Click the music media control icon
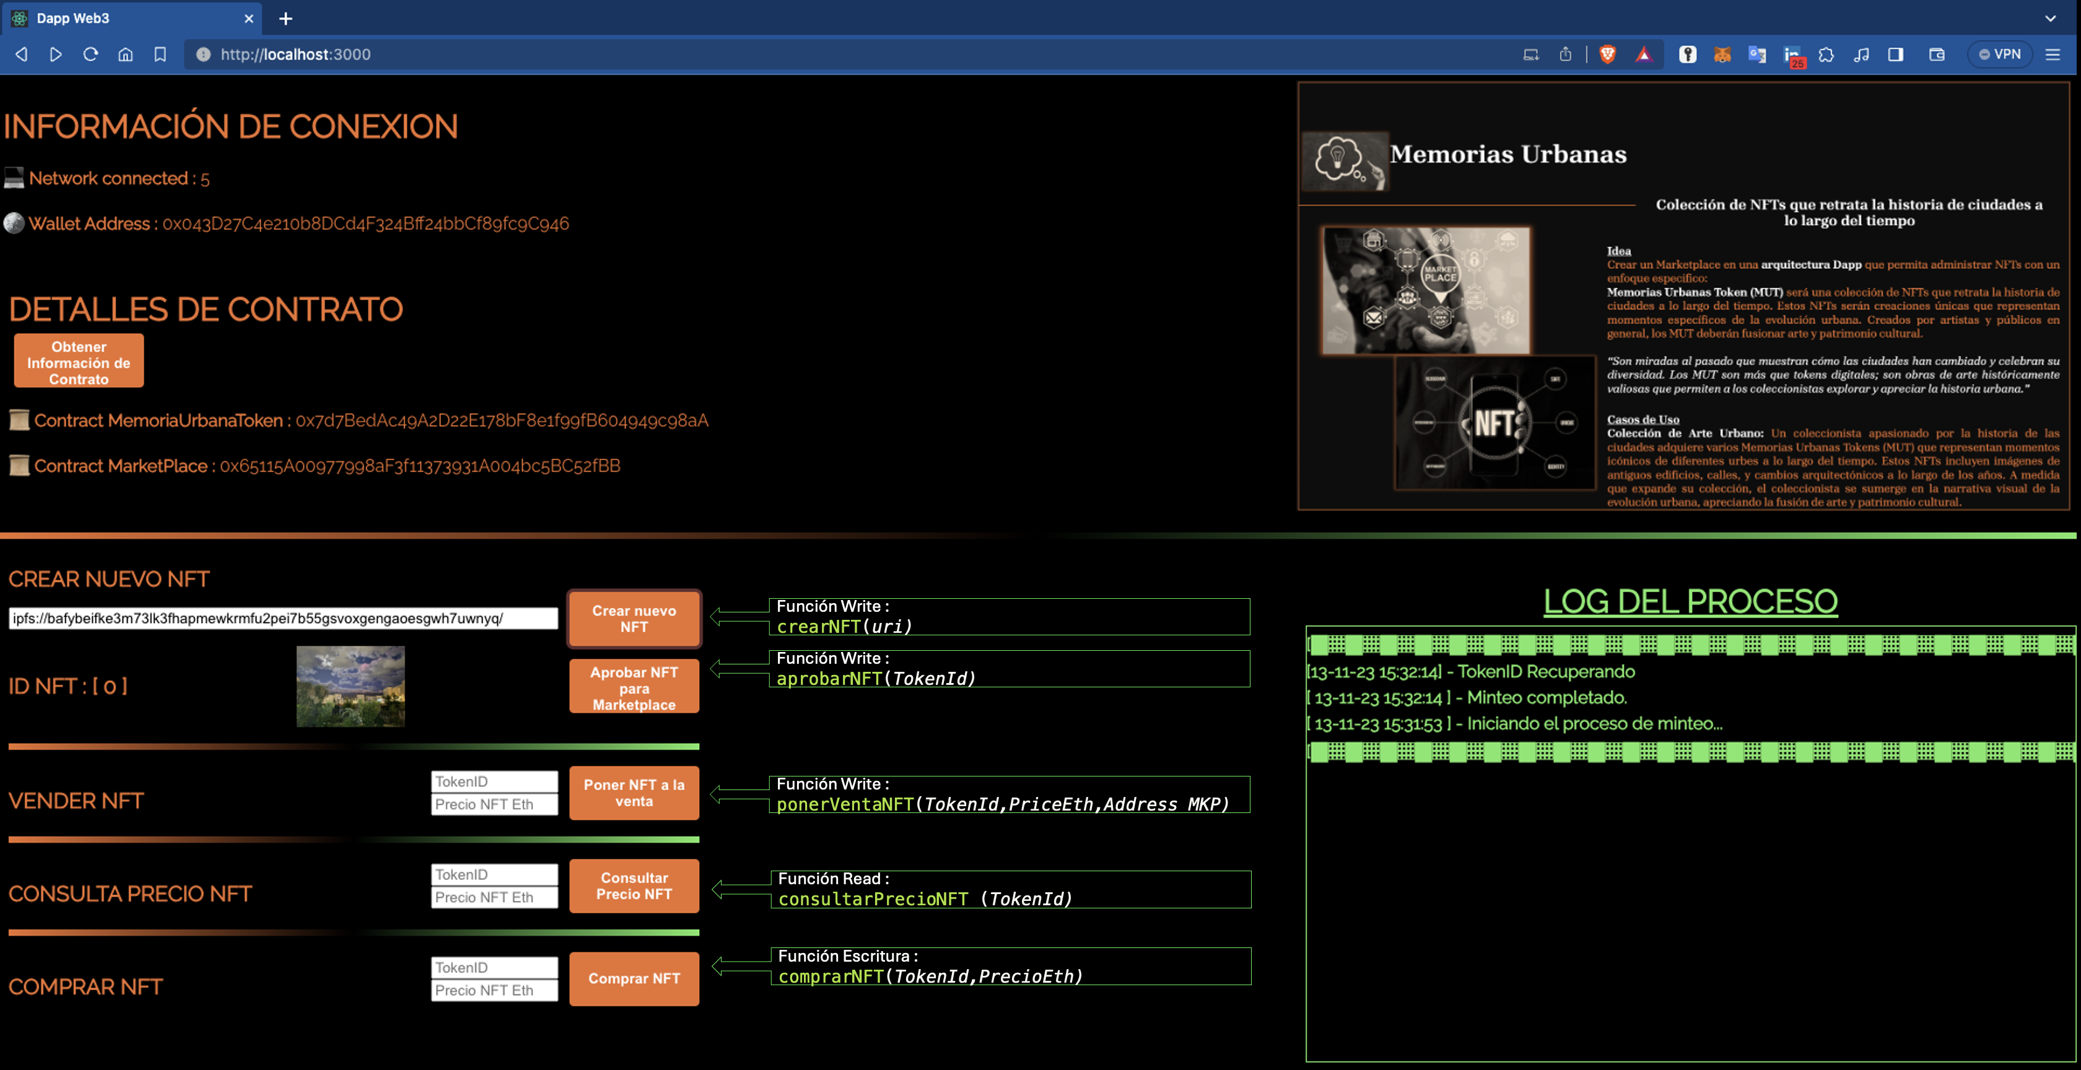The image size is (2081, 1070). click(1861, 54)
